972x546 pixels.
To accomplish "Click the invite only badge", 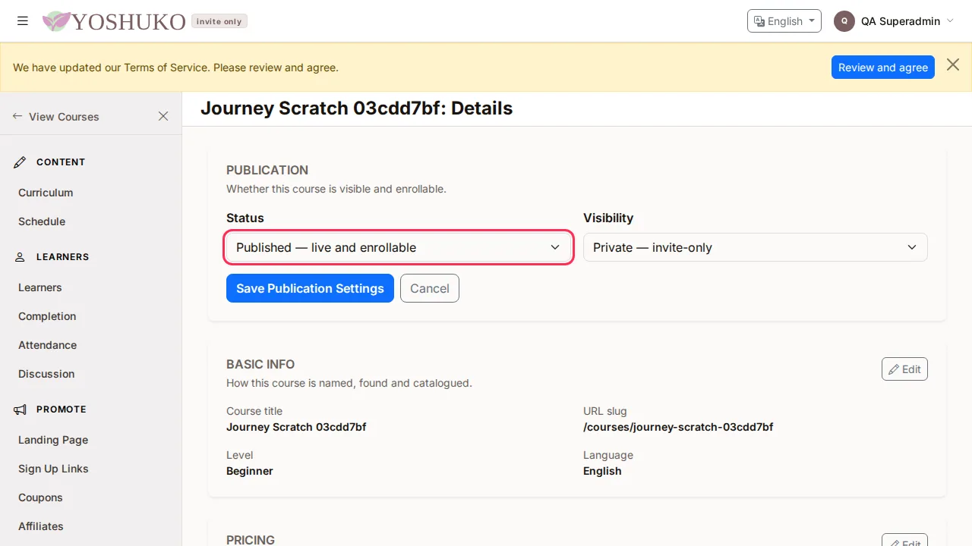I will click(219, 21).
